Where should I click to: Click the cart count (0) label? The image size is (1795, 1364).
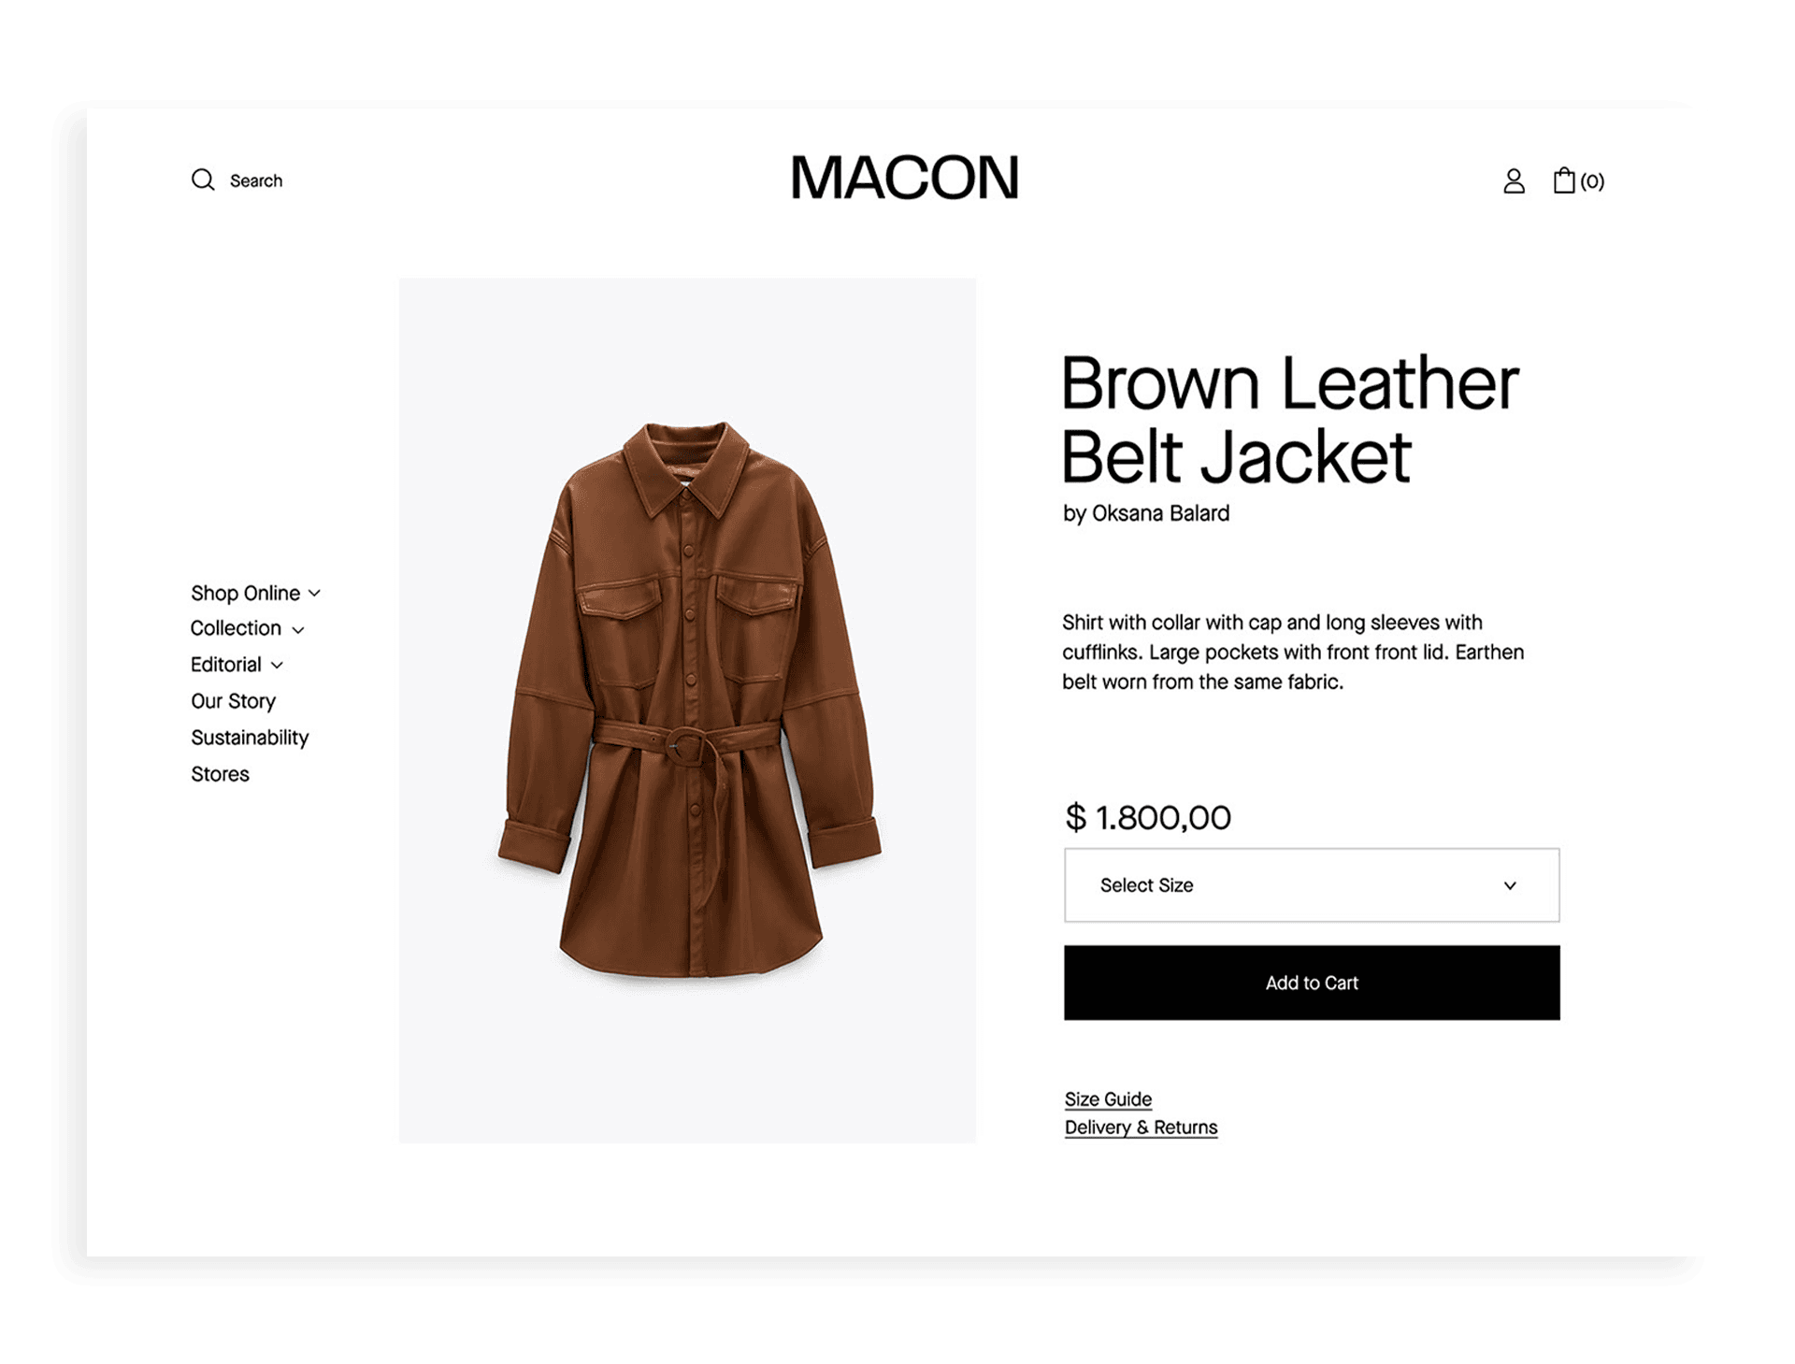1592,181
